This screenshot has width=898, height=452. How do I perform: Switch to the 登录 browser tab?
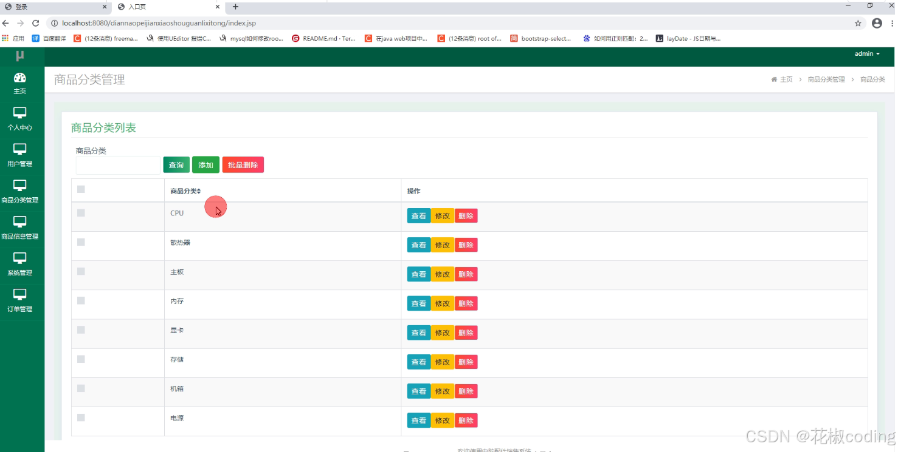[x=55, y=7]
